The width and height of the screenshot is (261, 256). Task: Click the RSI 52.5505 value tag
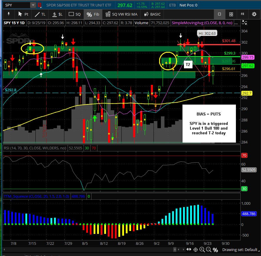click(x=249, y=170)
